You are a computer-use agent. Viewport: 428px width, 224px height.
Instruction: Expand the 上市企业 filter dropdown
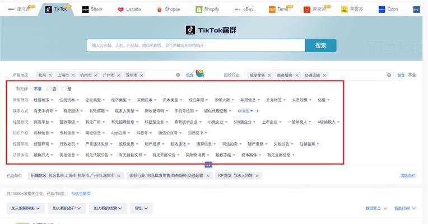(272, 122)
